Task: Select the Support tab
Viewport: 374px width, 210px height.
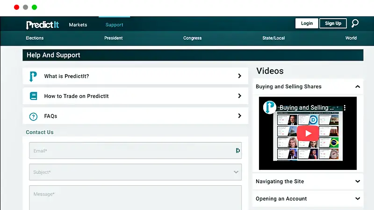Action: click(x=114, y=25)
